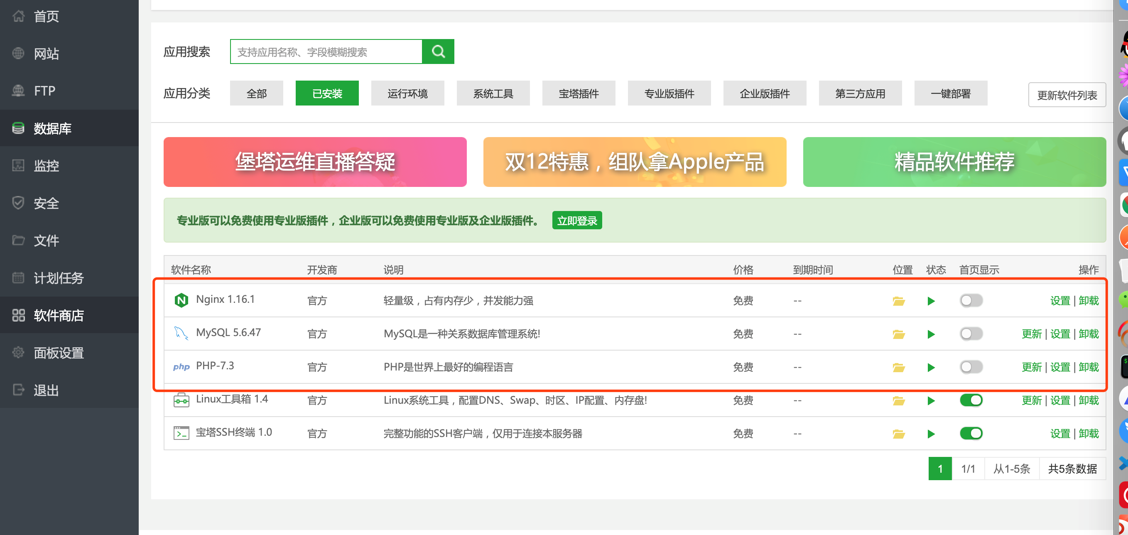Toggle PHP-7.3 首页显示 switch
This screenshot has height=535, width=1128.
pos(971,367)
